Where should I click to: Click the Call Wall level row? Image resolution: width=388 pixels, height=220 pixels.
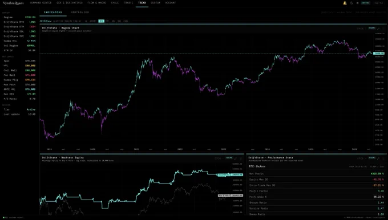point(19,71)
